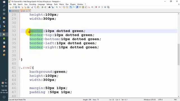Click the macro Playback icon

[x=102, y=7]
